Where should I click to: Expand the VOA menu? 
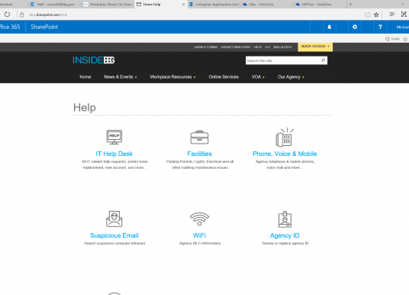pyautogui.click(x=258, y=77)
